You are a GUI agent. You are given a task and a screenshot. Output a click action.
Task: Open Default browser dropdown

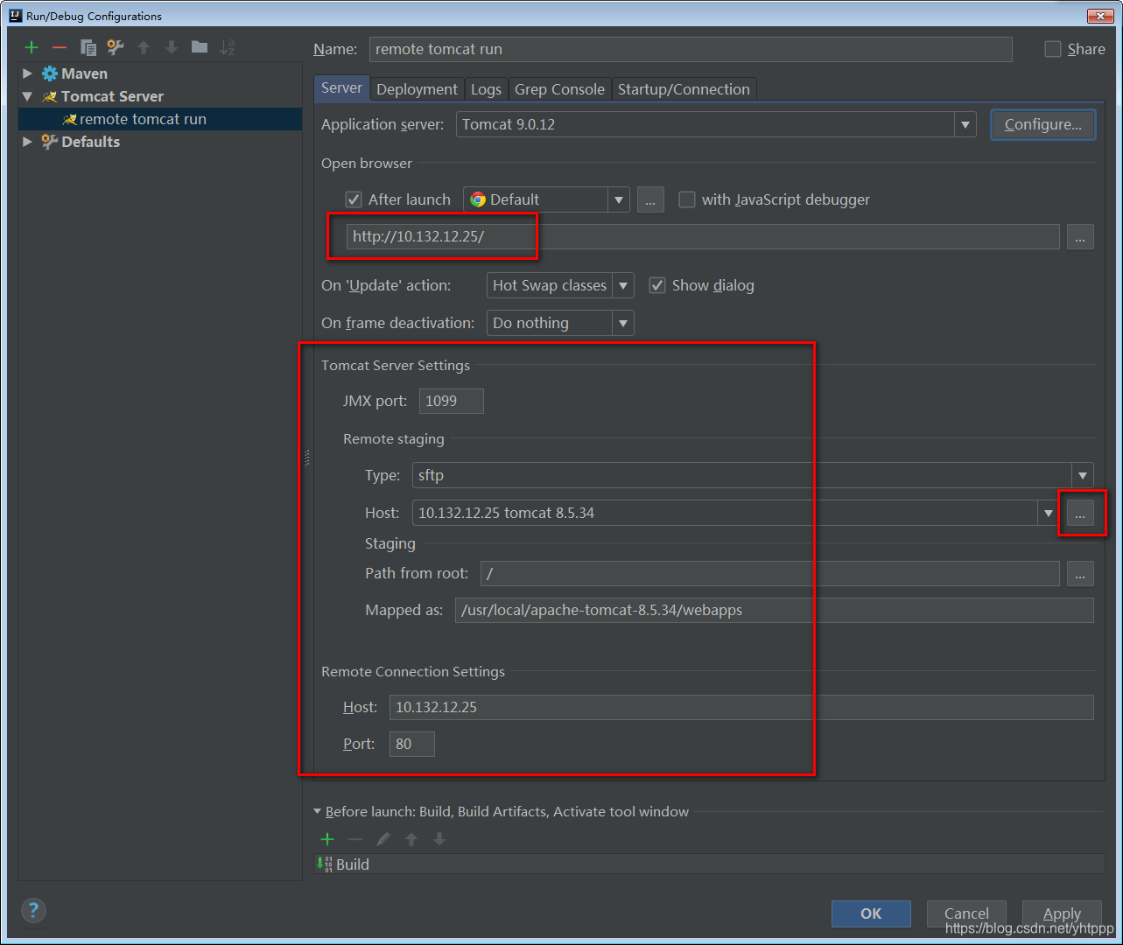(619, 199)
